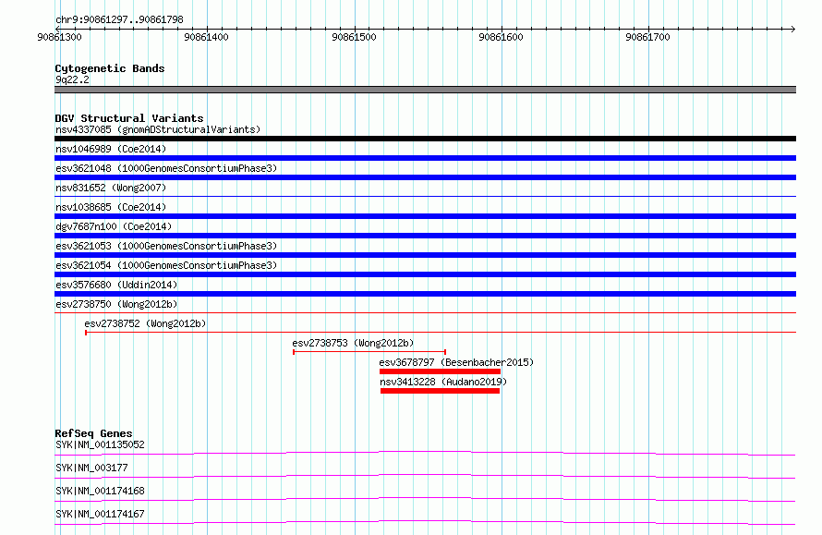Click the nsv831652 (Wong2007) label
The width and height of the screenshot is (822, 535).
111,188
